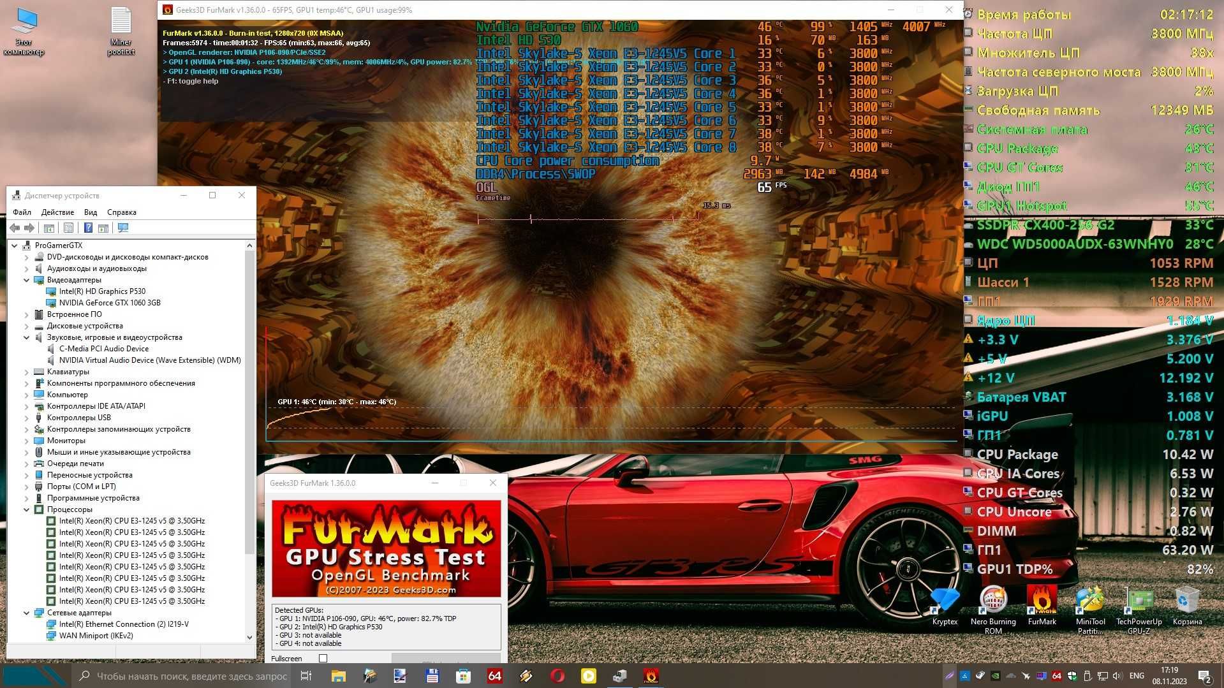1224x688 pixels.
Task: Open AIDA64 from the taskbar
Action: pyautogui.click(x=494, y=676)
